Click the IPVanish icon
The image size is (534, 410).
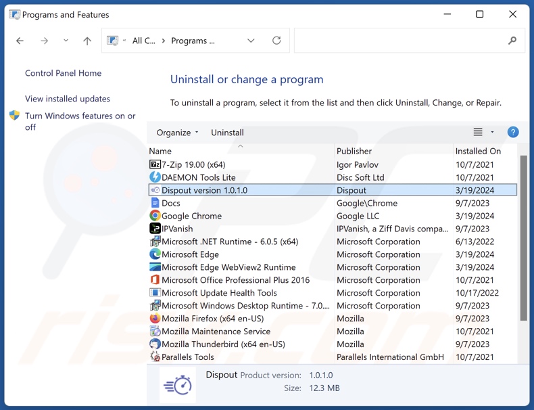tap(155, 229)
